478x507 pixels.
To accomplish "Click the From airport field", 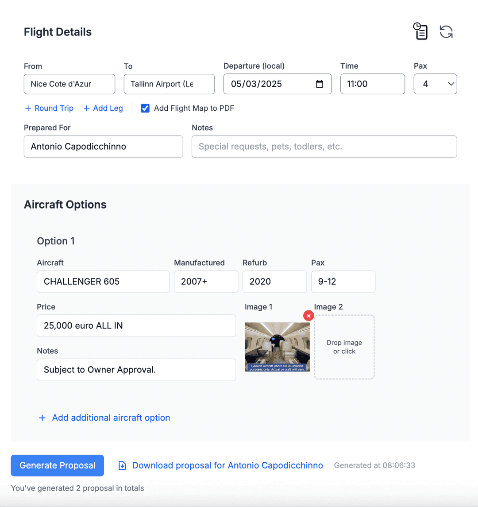I will coord(69,84).
